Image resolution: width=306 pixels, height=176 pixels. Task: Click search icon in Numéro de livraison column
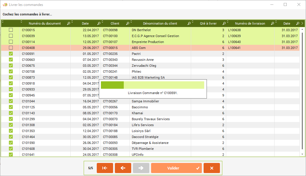tap(272, 23)
